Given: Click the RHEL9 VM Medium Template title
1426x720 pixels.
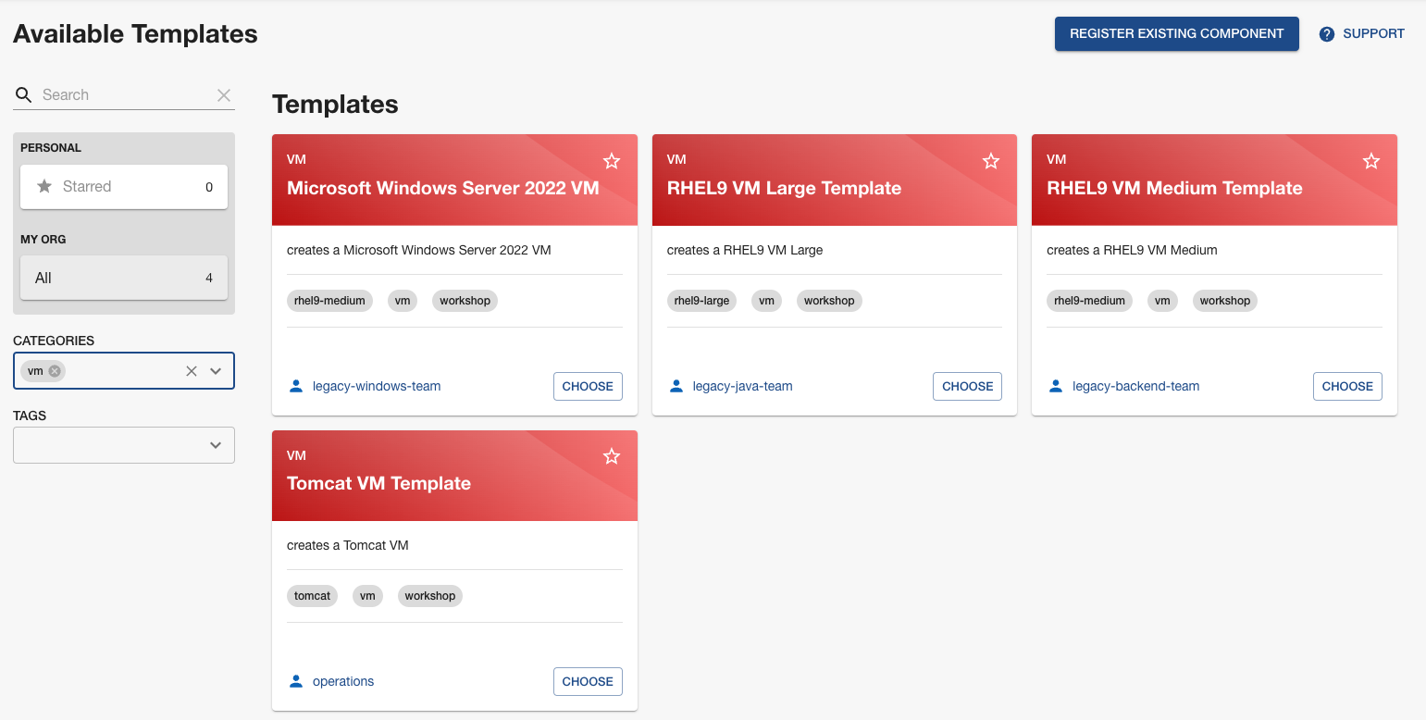Looking at the screenshot, I should point(1174,188).
